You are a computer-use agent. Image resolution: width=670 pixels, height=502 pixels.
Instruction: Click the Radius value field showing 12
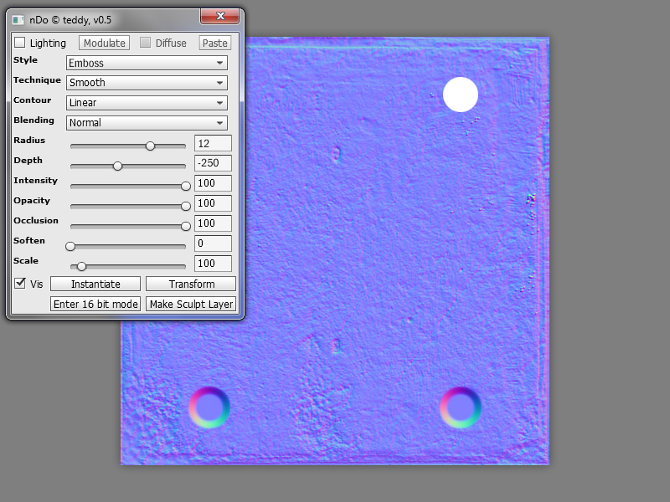pos(214,143)
